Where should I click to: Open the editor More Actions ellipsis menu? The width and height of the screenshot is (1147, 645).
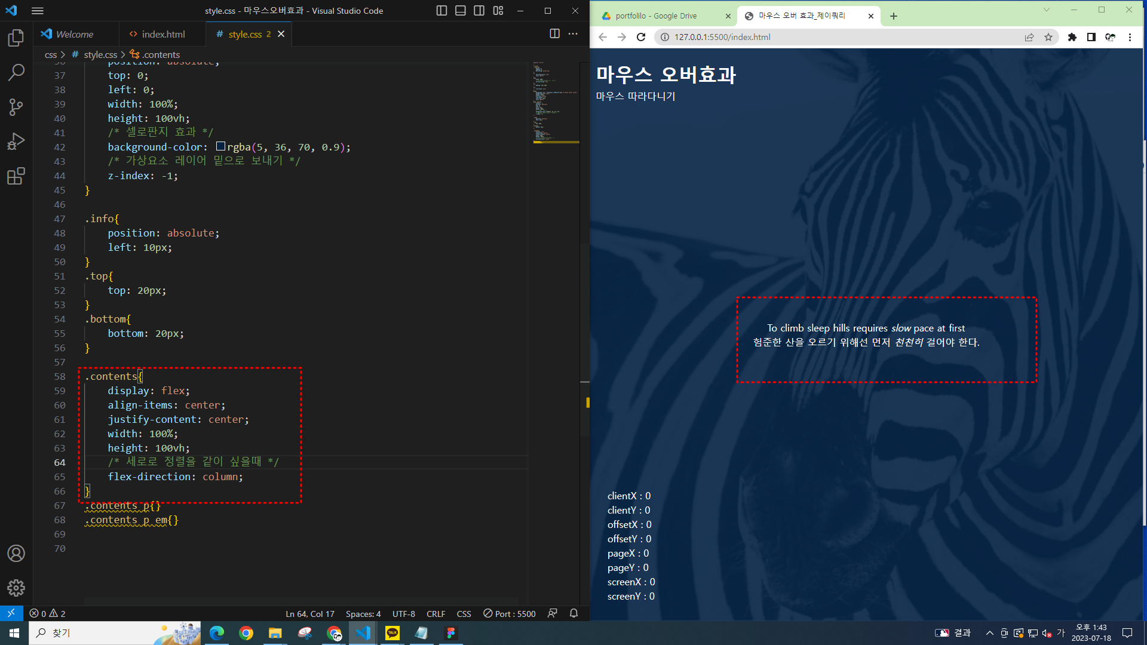pyautogui.click(x=573, y=34)
